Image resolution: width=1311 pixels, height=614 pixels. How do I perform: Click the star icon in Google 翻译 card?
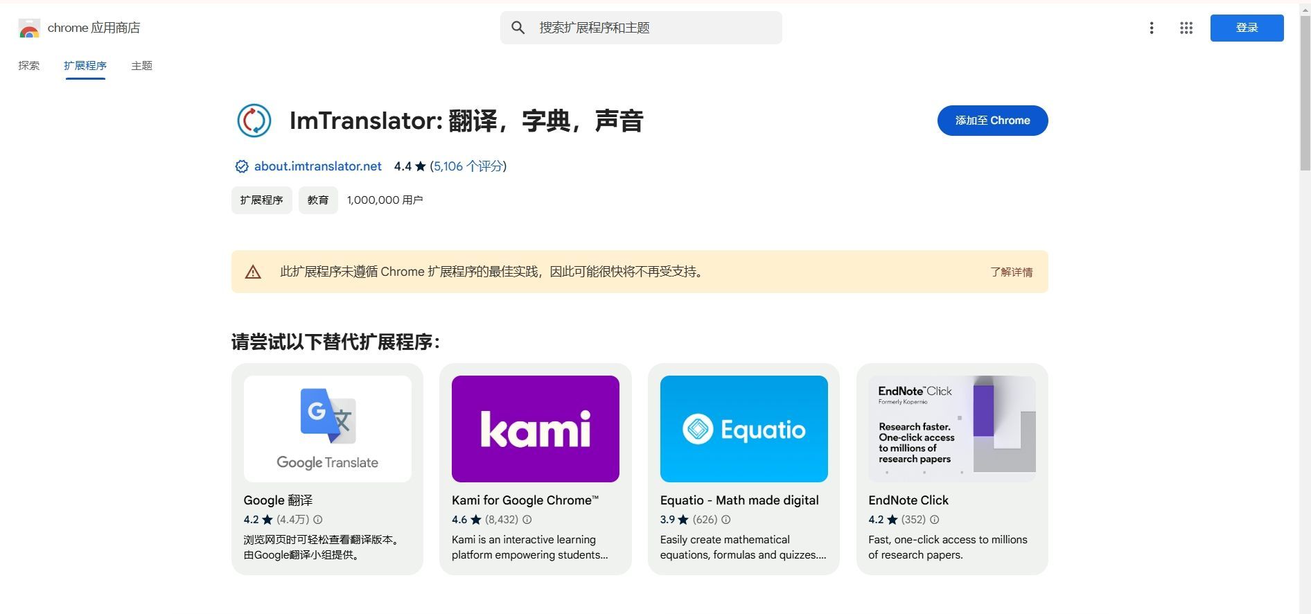(x=267, y=520)
